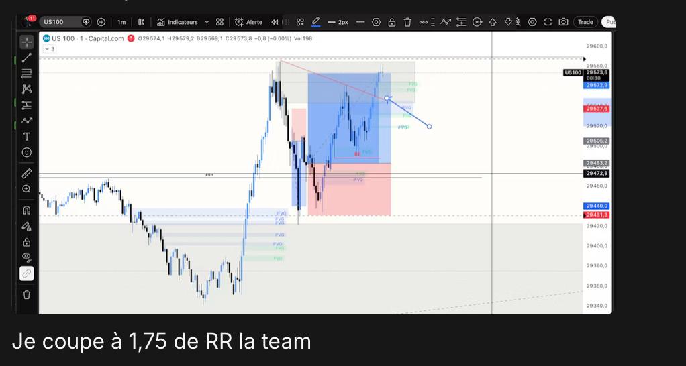
Task: Select the ruler measure tool
Action: point(27,174)
